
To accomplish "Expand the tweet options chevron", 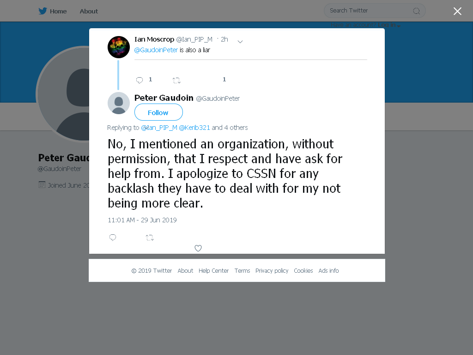I will [x=240, y=42].
